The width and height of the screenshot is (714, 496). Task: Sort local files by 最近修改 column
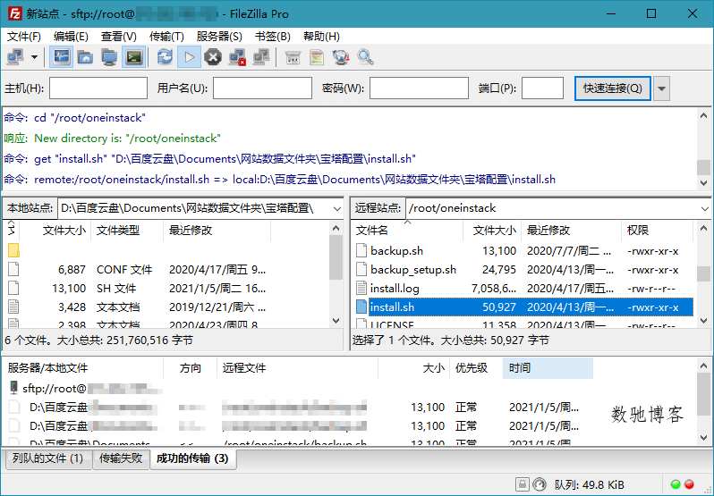pyautogui.click(x=217, y=231)
